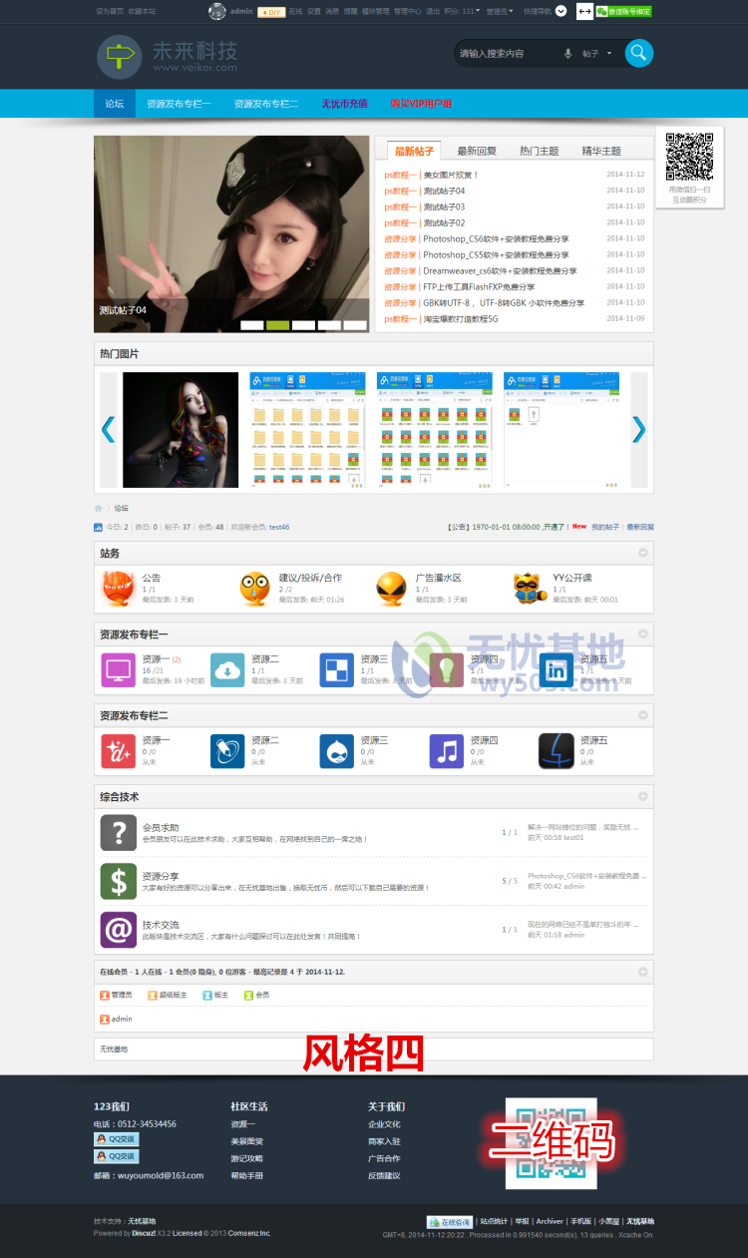Screen dimensions: 748x1258
Task: Click the Archiver footer link
Action: pos(550,1221)
